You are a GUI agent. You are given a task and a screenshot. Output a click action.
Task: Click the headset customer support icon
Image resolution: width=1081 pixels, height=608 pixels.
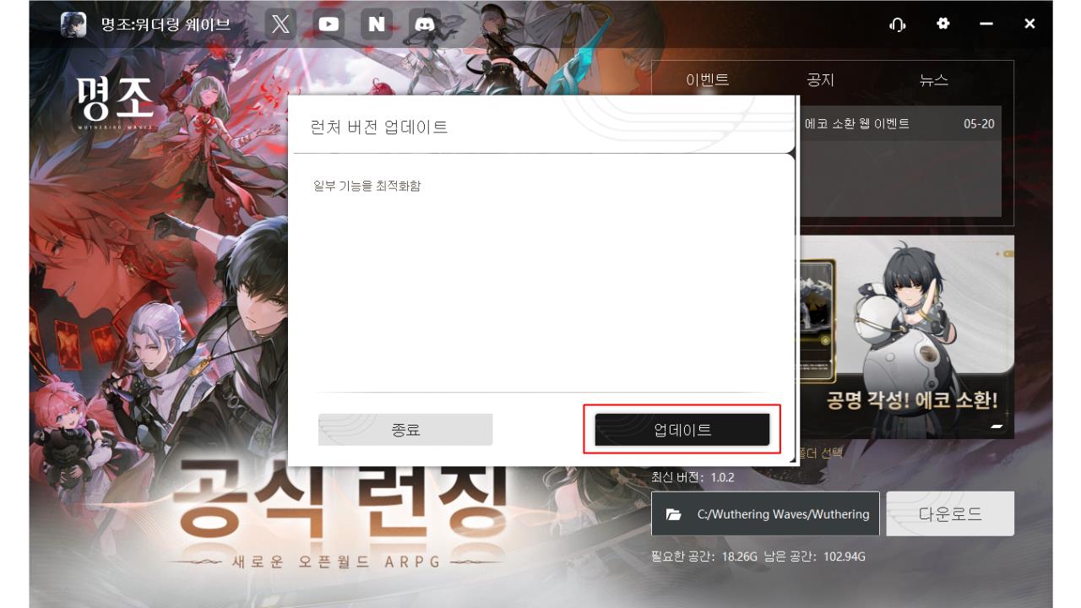pos(898,25)
